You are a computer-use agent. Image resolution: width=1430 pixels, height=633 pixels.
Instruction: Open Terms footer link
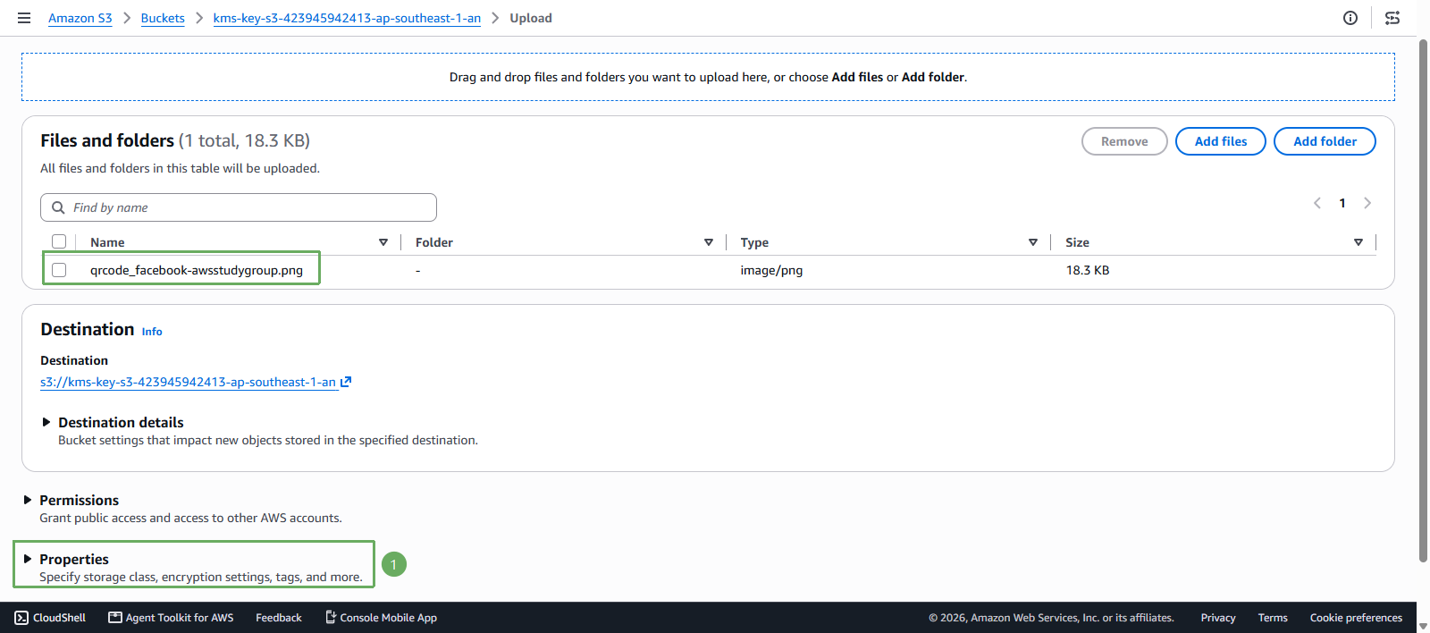[1273, 618]
